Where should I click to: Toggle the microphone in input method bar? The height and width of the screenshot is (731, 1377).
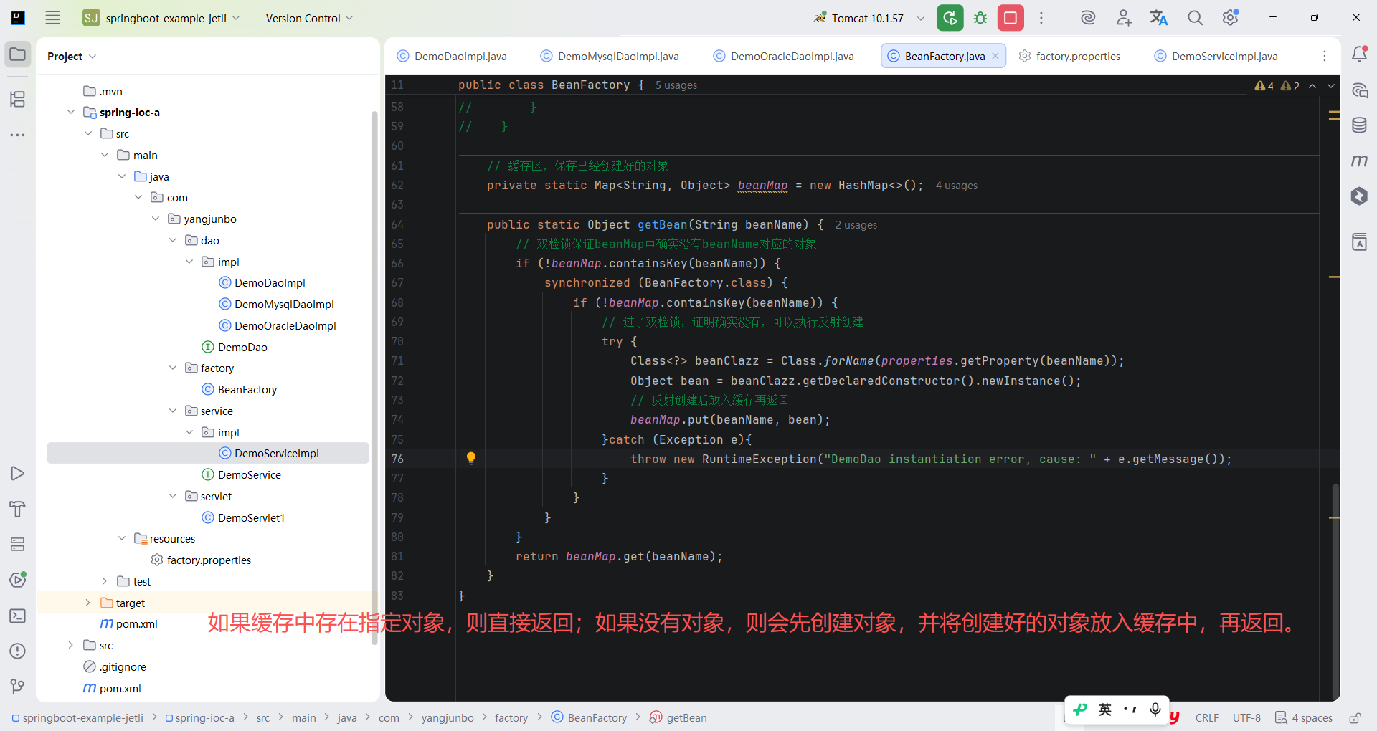1155,709
